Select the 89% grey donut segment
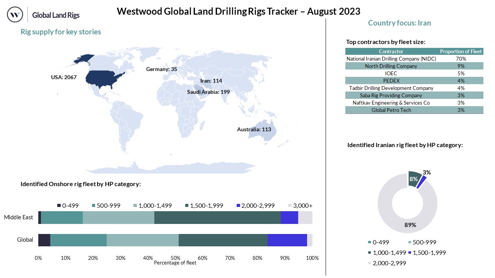The width and height of the screenshot is (495, 278). tap(407, 224)
